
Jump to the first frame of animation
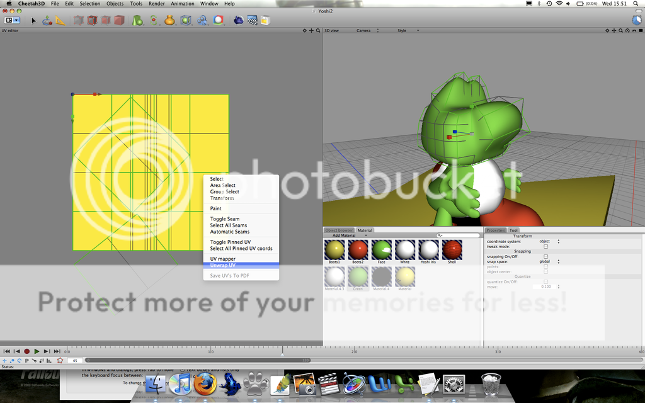tap(6, 351)
